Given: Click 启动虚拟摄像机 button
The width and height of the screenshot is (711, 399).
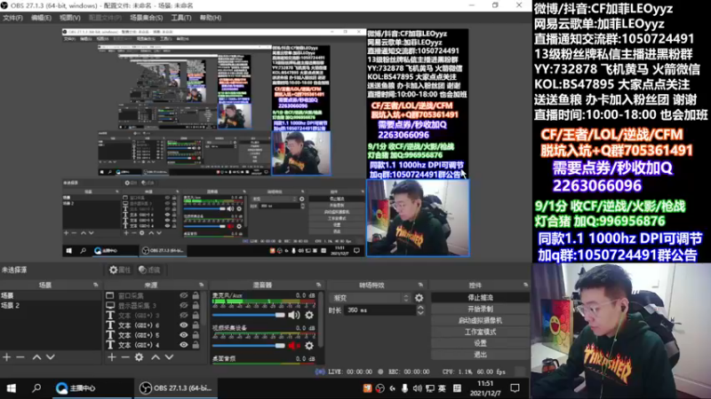Looking at the screenshot, I should [x=480, y=320].
